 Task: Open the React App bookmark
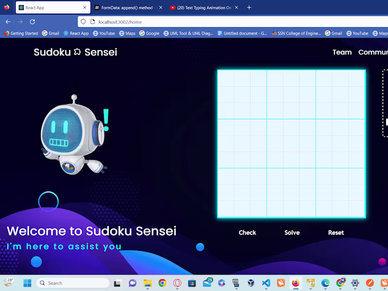76,33
